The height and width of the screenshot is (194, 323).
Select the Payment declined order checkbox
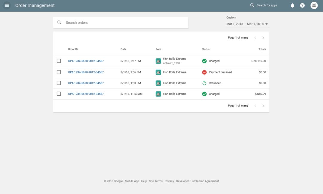click(59, 72)
